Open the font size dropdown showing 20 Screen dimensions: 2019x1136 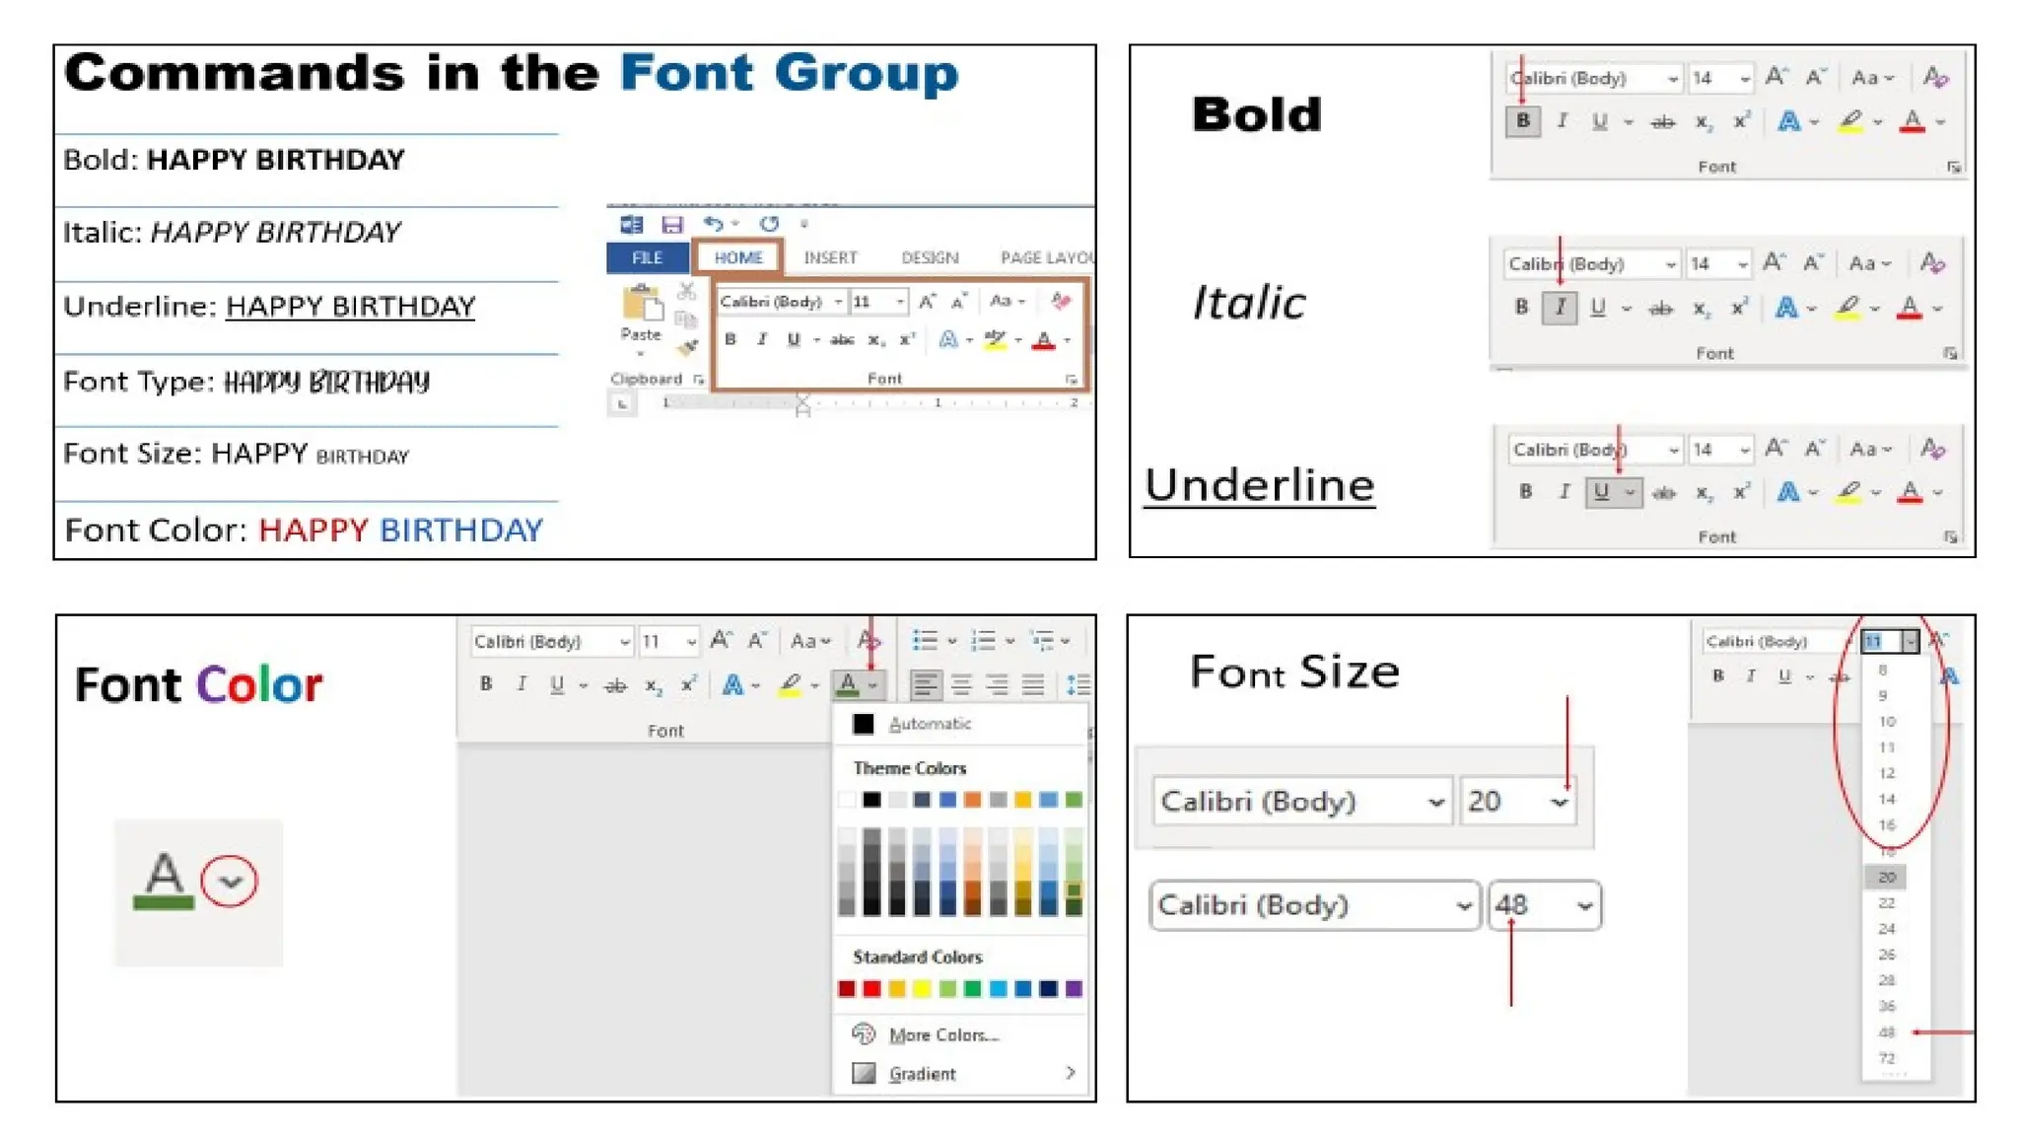(1559, 802)
